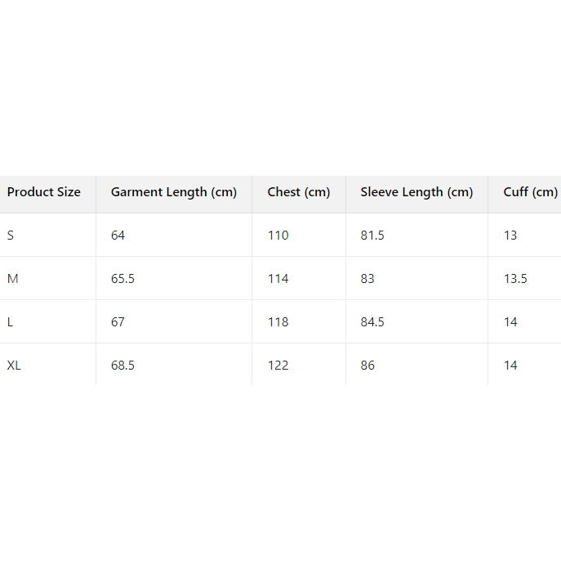Click garment length value 68.5
This screenshot has height=561, width=561.
pyautogui.click(x=122, y=366)
